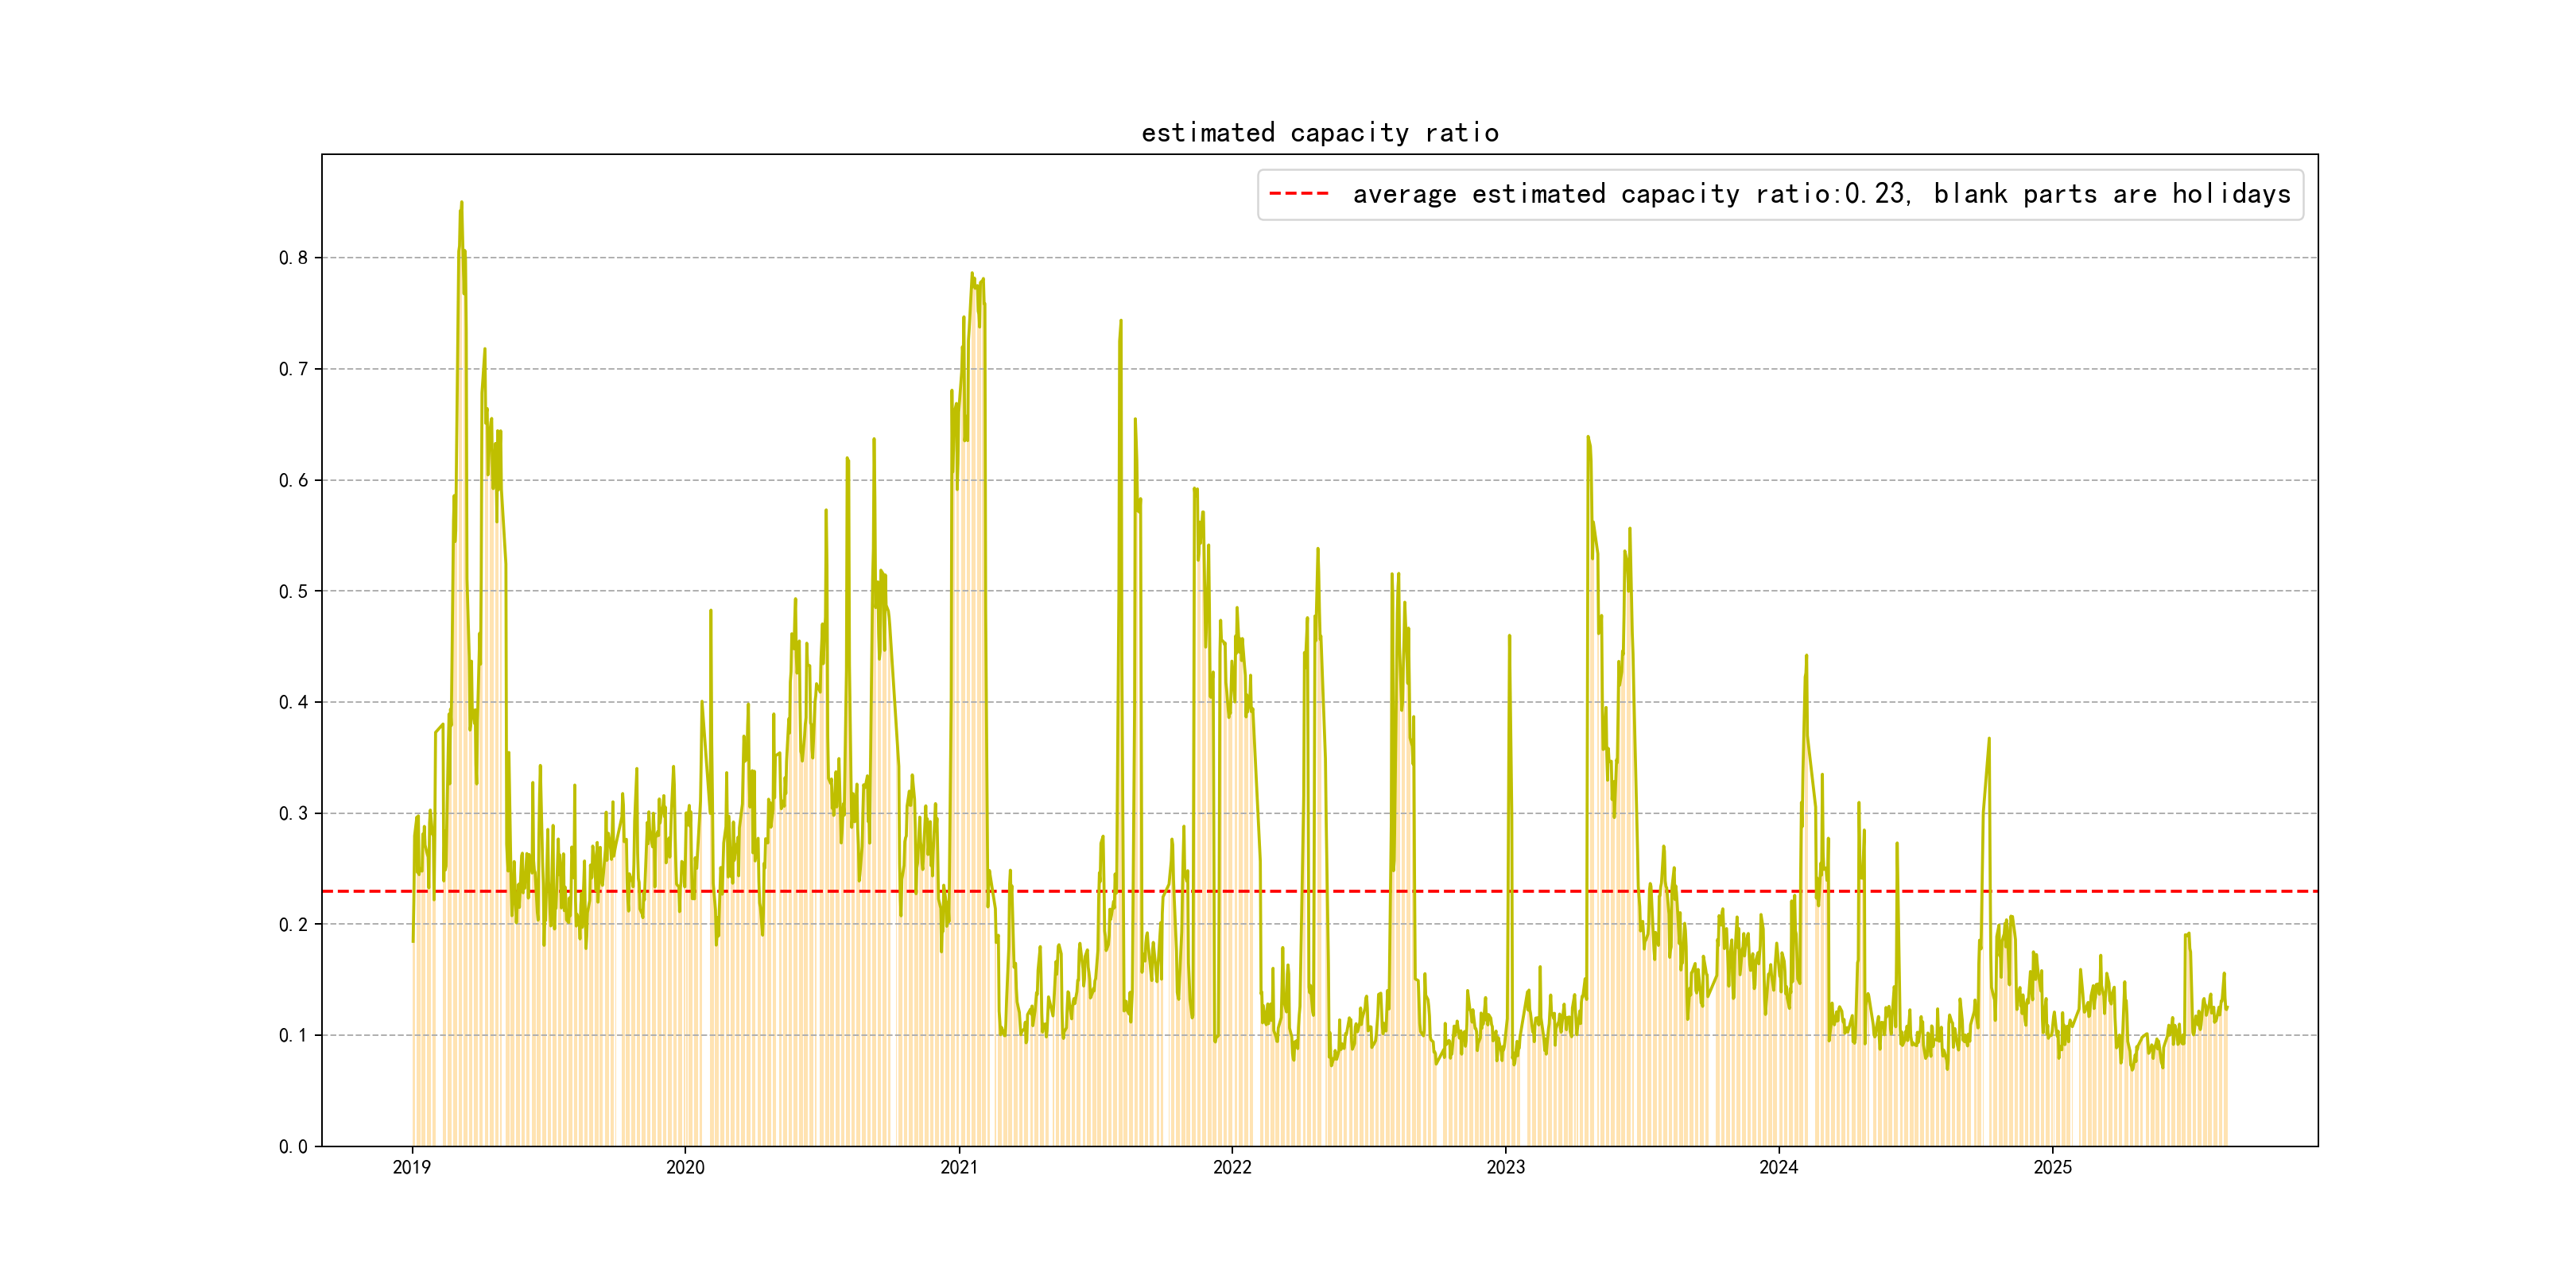The width and height of the screenshot is (2576, 1288).
Task: Click the early 2024 peak near 0.44
Action: point(1806,657)
